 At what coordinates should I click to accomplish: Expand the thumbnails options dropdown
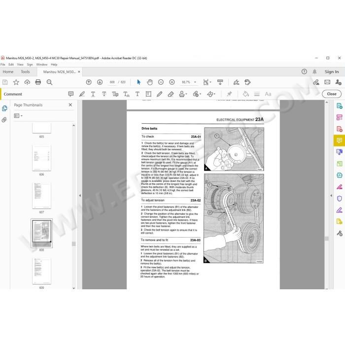(18, 116)
